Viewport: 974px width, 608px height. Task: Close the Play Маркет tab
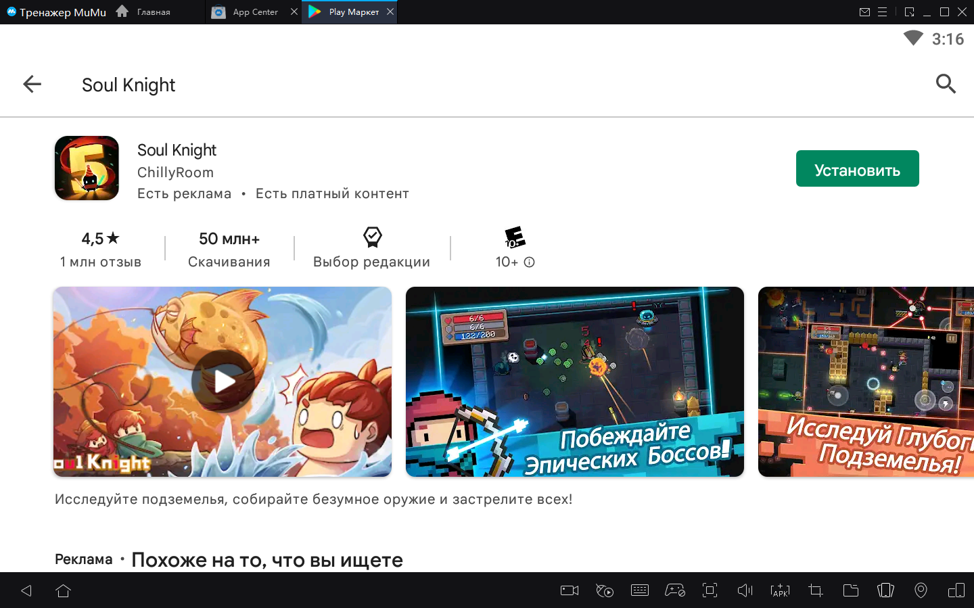pos(390,11)
